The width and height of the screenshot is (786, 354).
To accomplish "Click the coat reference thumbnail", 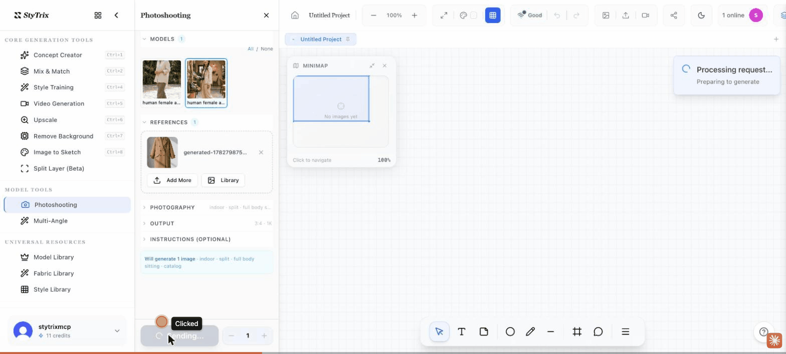I will [162, 152].
